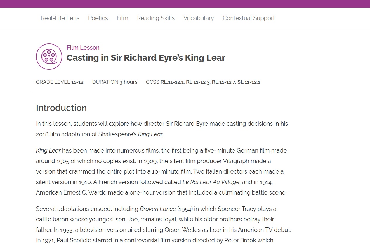Screen dimensions: 370x245
Task: Click the purple header bar at the top
Action: (185, 3)
